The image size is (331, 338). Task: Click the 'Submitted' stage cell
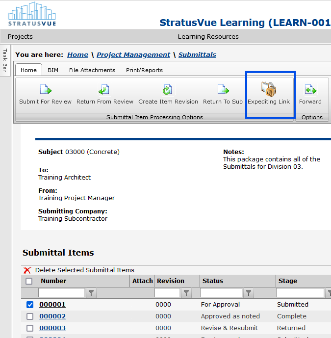(293, 304)
